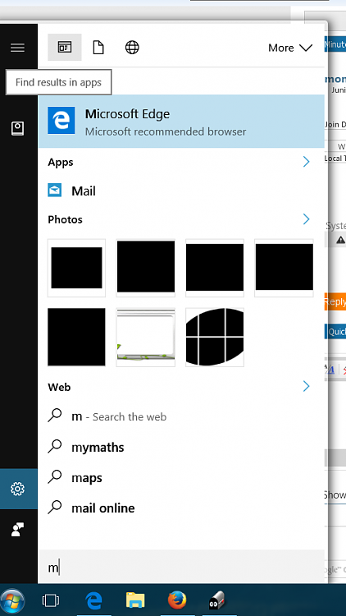Viewport: 346px width, 616px height.
Task: Launch Firefox from the taskbar
Action: click(x=177, y=600)
